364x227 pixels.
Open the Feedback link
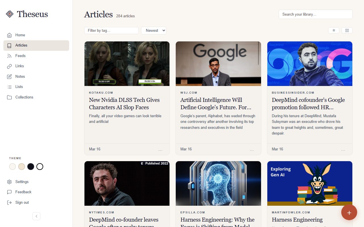pos(36,192)
